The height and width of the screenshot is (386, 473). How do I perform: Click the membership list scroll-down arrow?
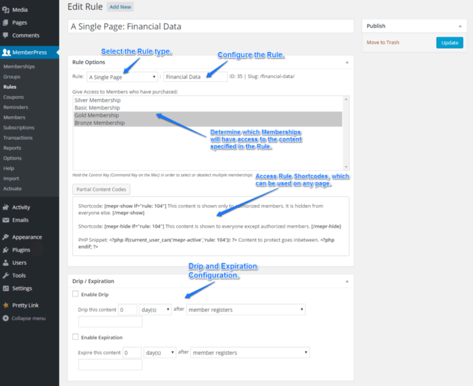point(346,167)
